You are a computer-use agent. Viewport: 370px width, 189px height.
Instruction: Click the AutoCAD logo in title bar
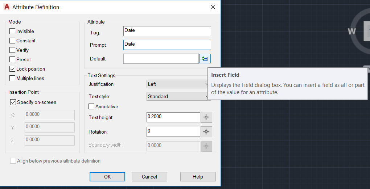pyautogui.click(x=7, y=7)
